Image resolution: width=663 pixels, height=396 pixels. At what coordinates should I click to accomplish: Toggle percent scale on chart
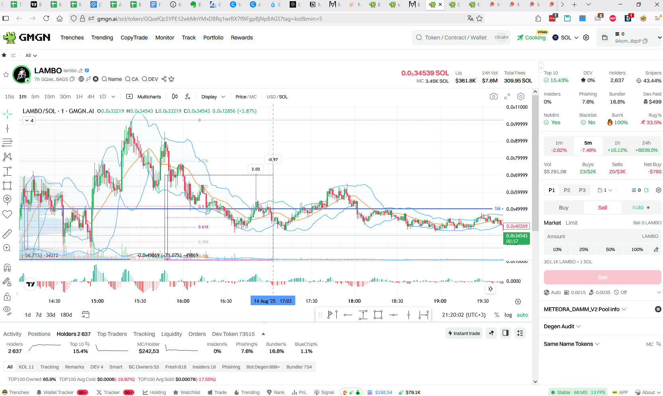(497, 315)
